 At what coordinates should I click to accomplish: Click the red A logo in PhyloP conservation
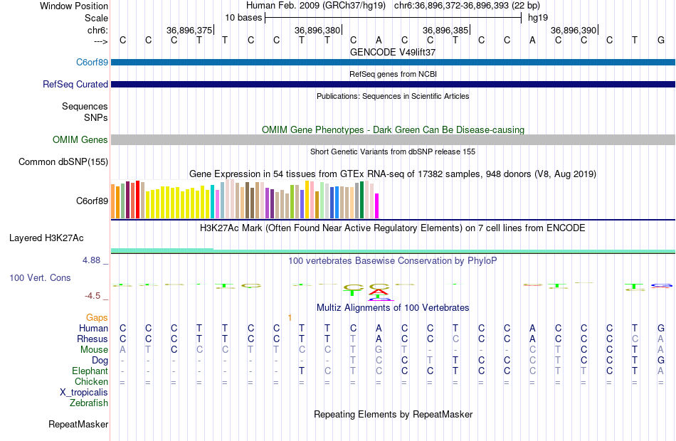[x=379, y=293]
